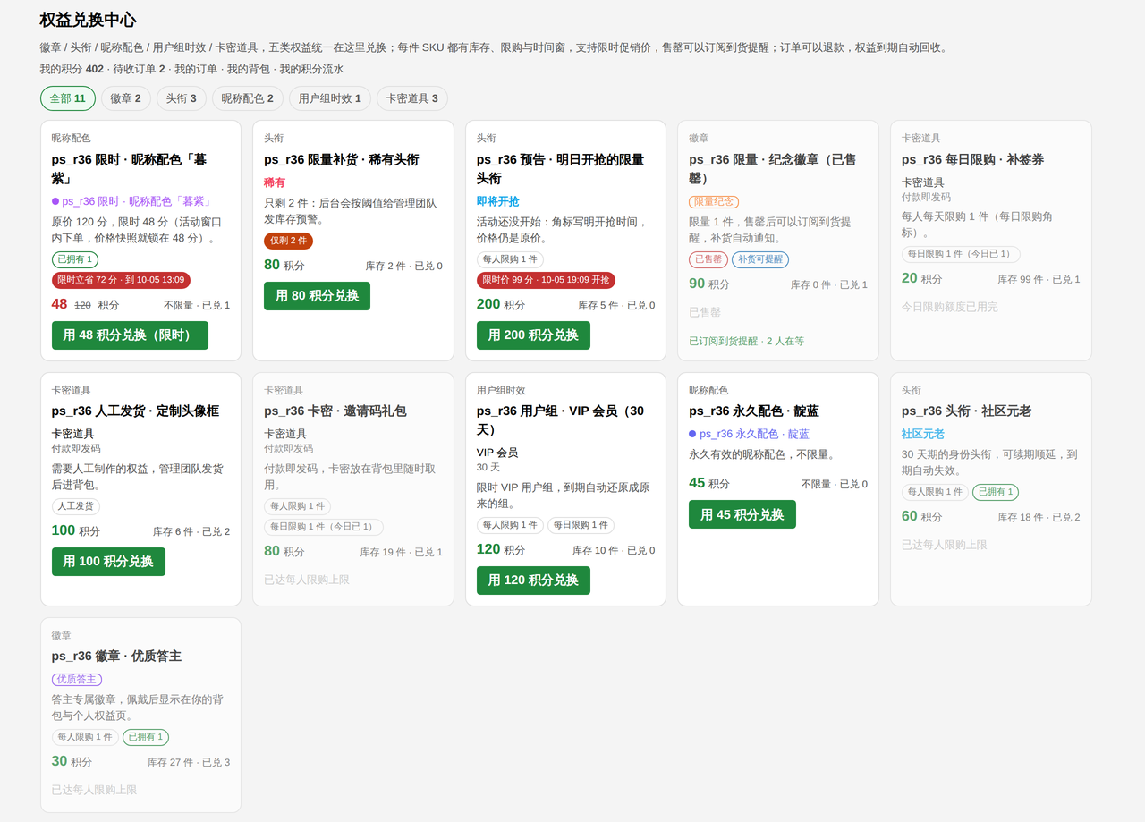Redeem 靛蓝 color with 用 45 积分兑换
The height and width of the screenshot is (822, 1145).
coord(742,514)
